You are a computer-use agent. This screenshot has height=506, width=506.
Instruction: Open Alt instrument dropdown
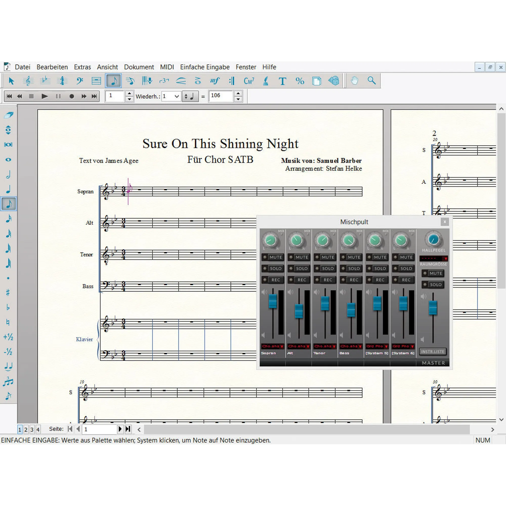[x=299, y=346]
